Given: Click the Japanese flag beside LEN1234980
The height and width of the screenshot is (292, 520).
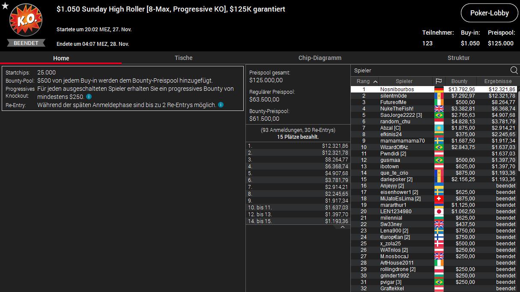Looking at the screenshot, I should 439,212.
